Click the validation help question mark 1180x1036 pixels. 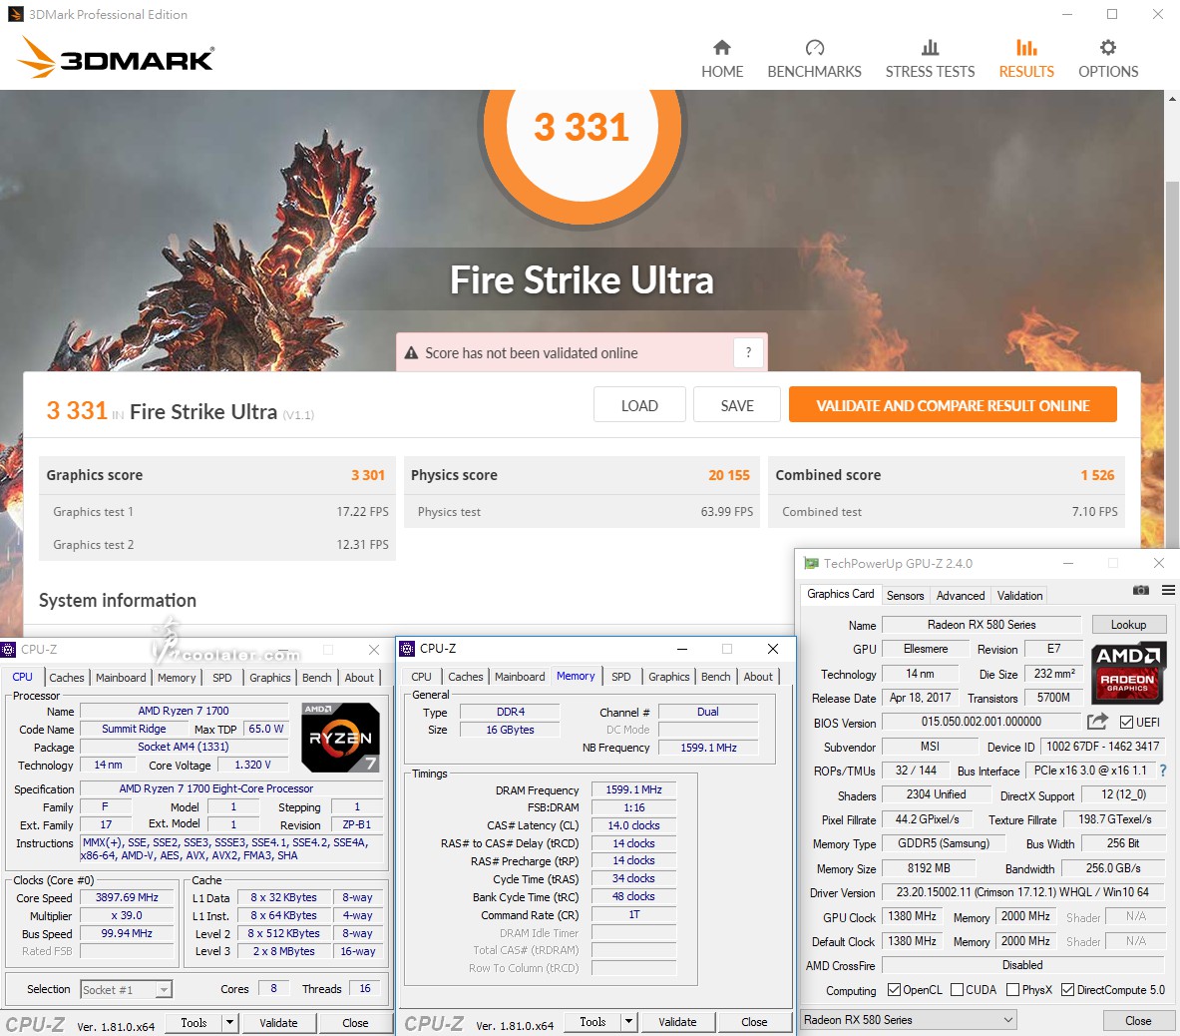[x=748, y=352]
